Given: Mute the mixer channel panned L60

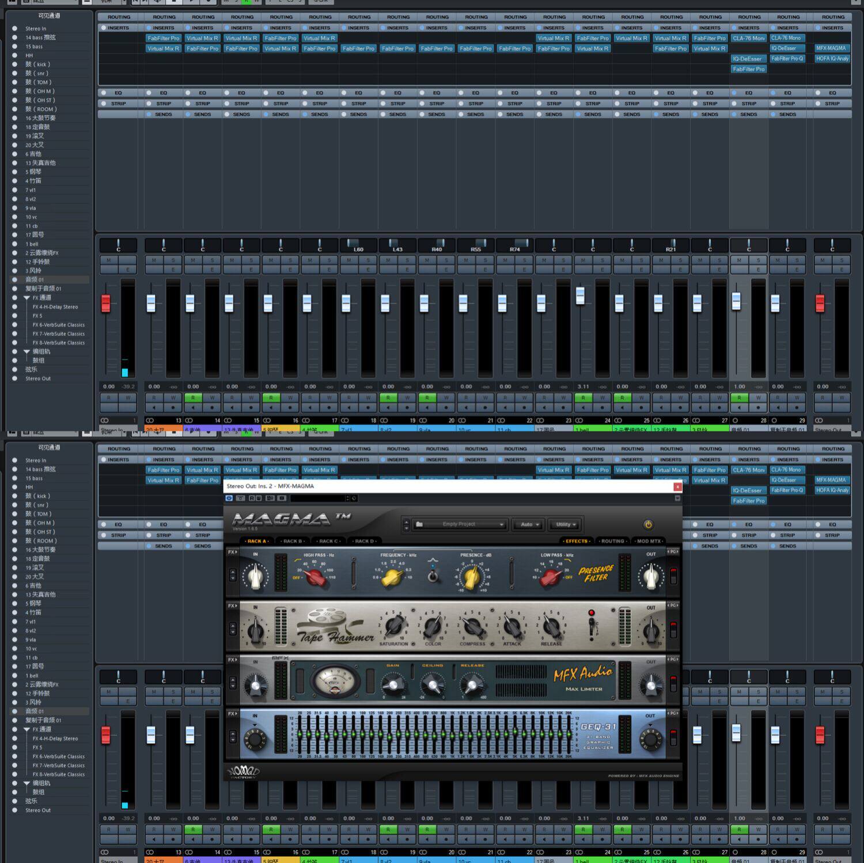Looking at the screenshot, I should [349, 260].
